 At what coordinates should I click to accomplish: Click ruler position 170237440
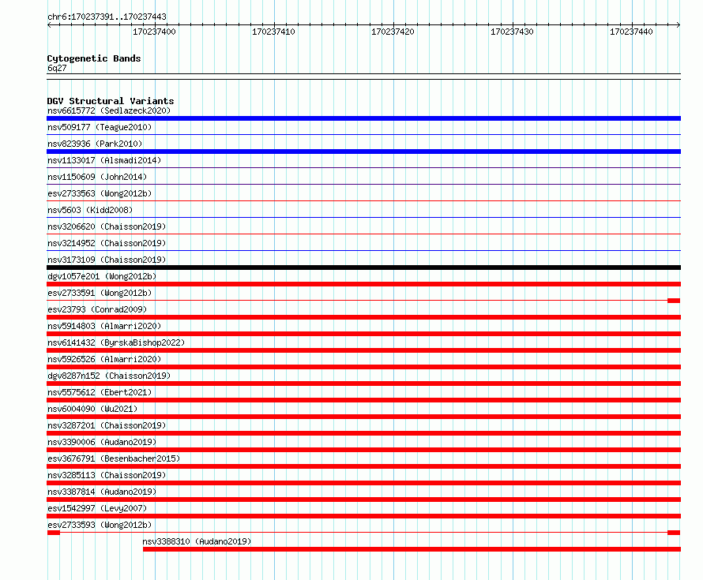tap(631, 32)
